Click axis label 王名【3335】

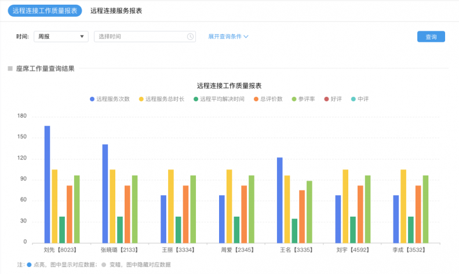296,250
